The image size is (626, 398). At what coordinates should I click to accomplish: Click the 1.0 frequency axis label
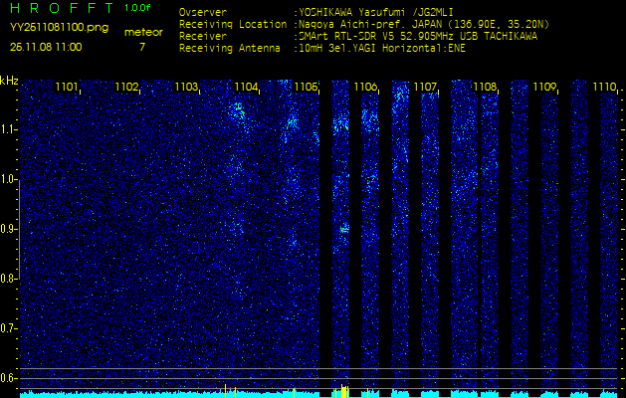8,180
